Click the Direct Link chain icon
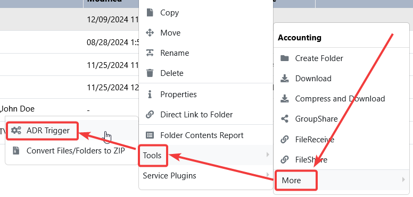Screen dimensions: 413x197 point(150,115)
